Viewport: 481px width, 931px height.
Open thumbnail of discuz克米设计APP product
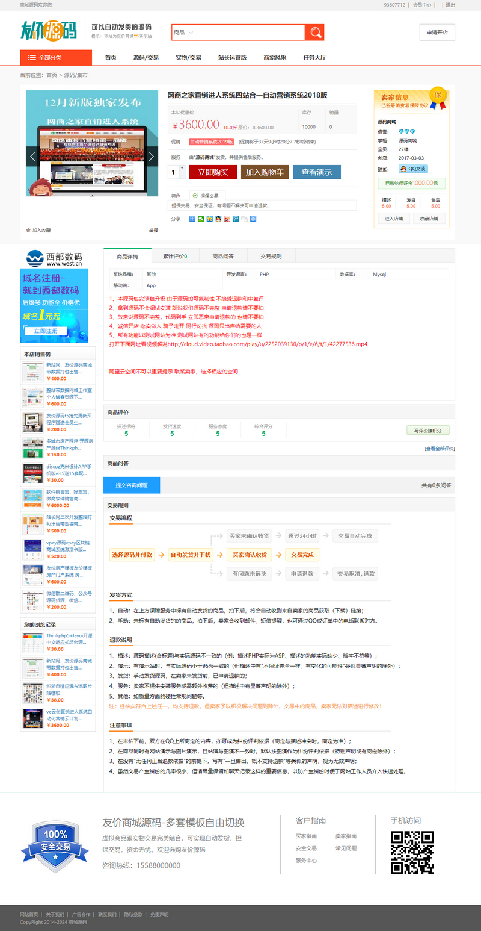coord(33,474)
